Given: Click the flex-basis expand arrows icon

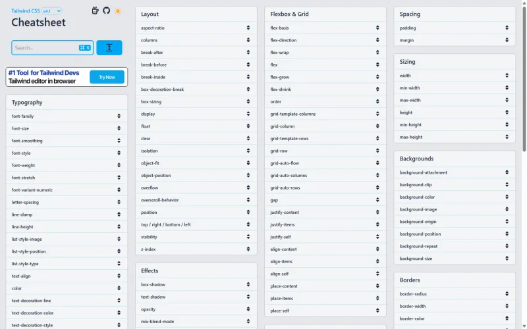Looking at the screenshot, I should [x=377, y=28].
